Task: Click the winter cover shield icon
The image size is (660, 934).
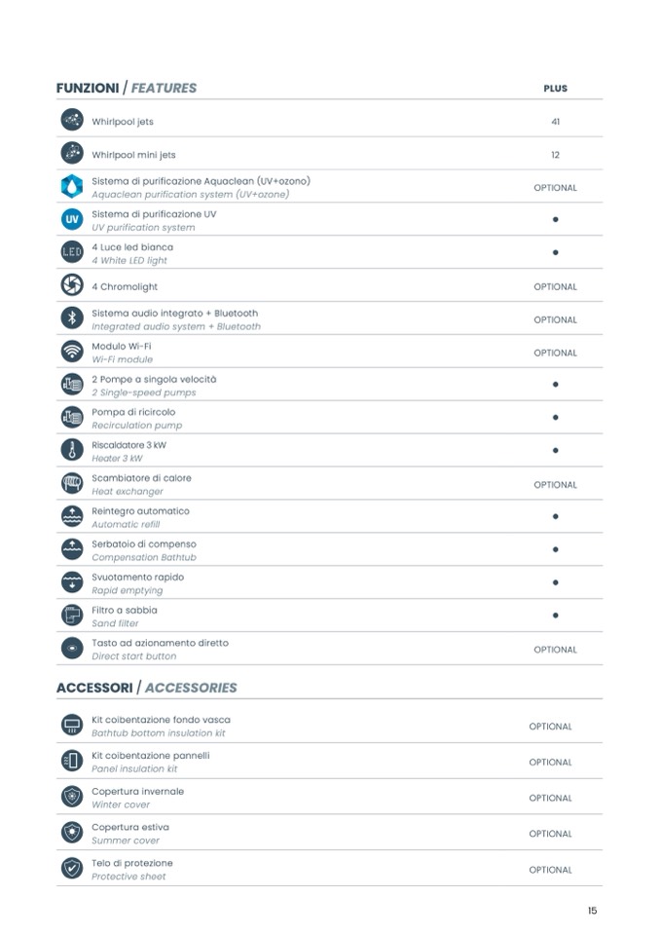Action: pos(72,798)
